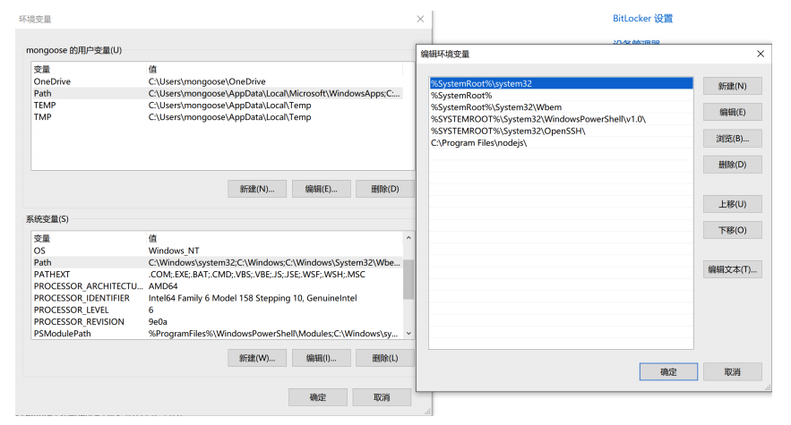Click the 变量 column header in user variables
This screenshot has height=425, width=791.
coord(89,69)
